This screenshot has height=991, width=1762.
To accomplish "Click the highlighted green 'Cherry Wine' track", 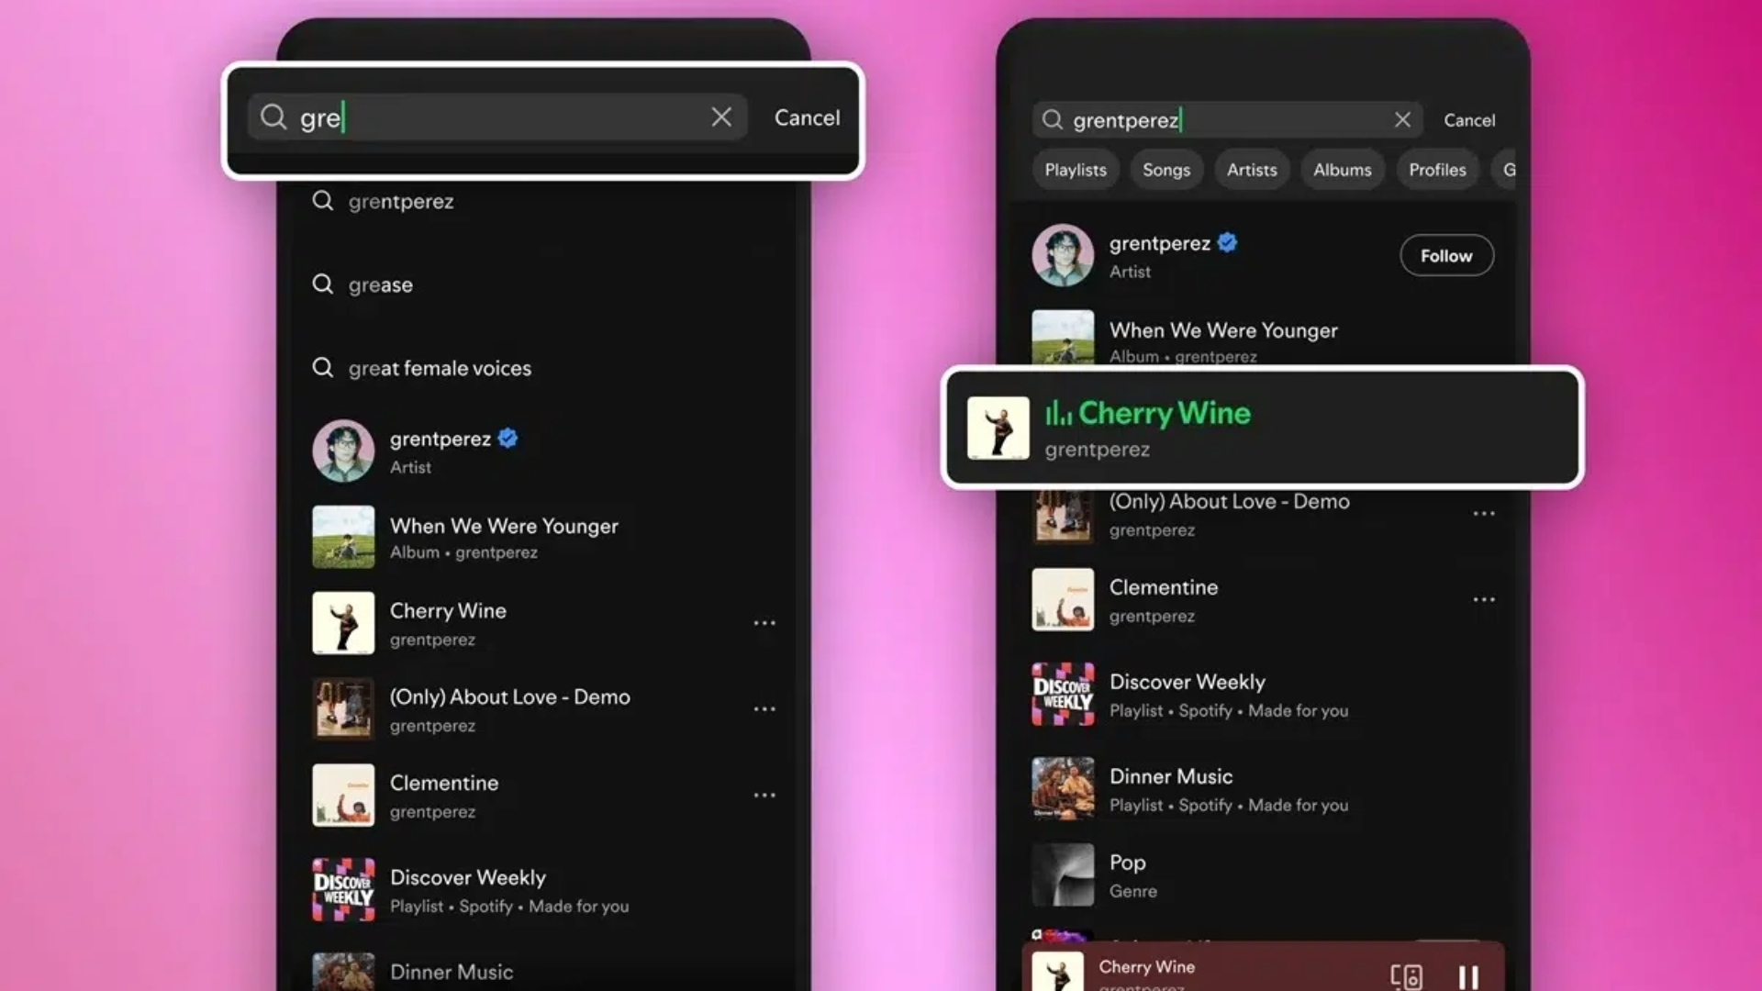I will [x=1263, y=428].
